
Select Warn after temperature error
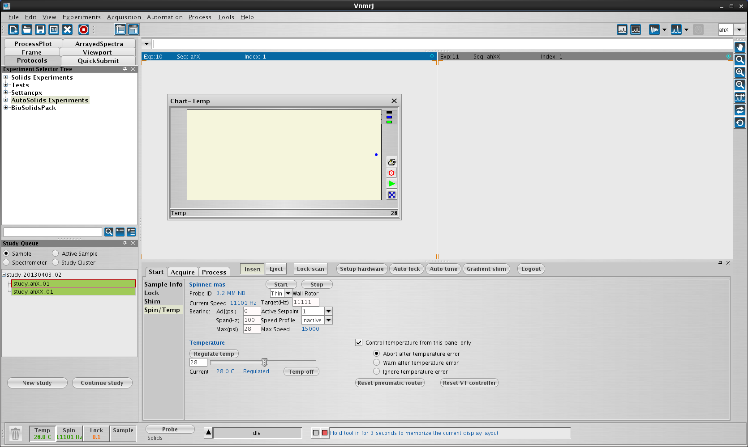click(x=377, y=363)
